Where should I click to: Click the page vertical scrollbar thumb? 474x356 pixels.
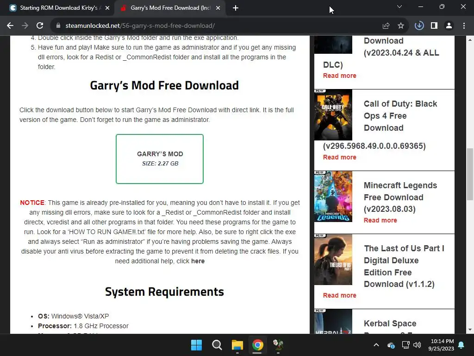pos(470,174)
